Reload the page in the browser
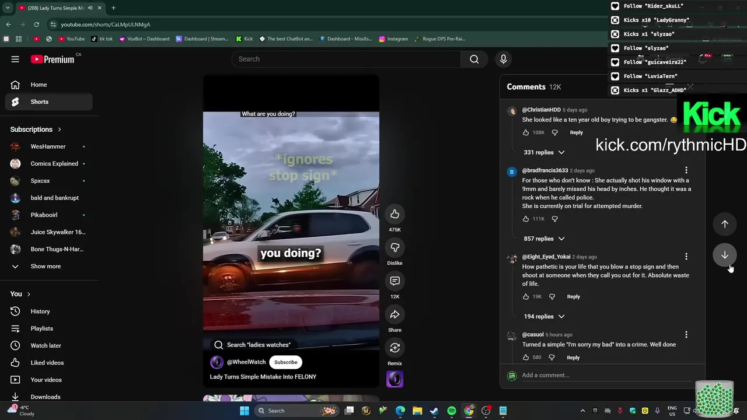The height and width of the screenshot is (420, 747). coord(36,24)
